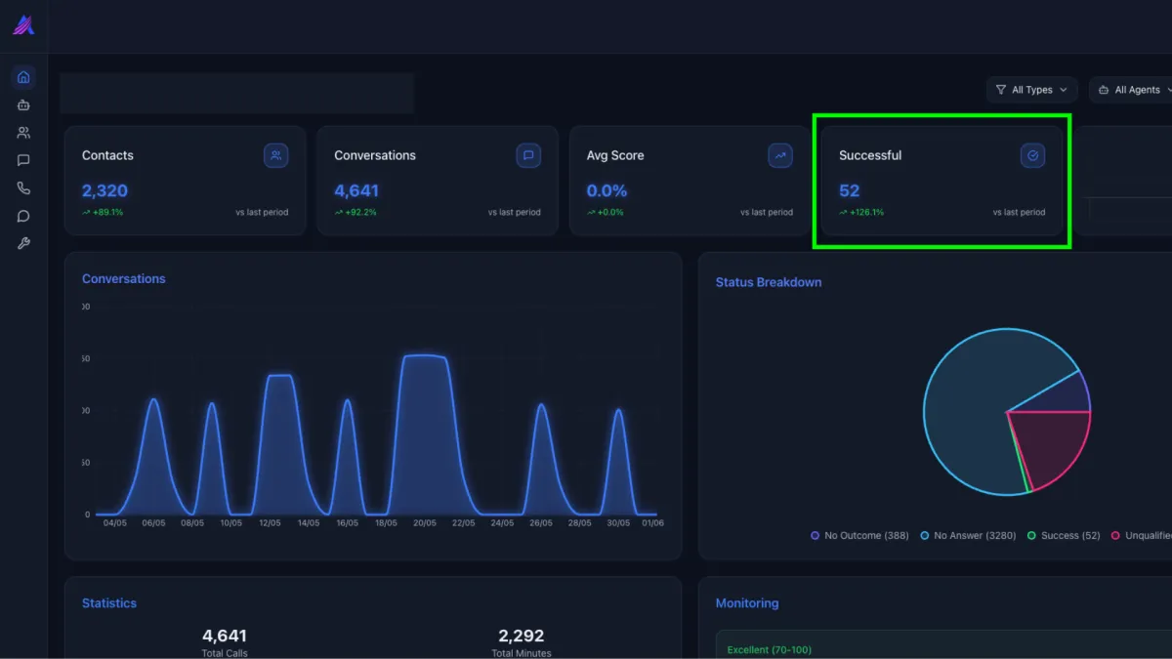Open the wrench tools icon in sidebar
The width and height of the screenshot is (1172, 659).
coord(23,244)
